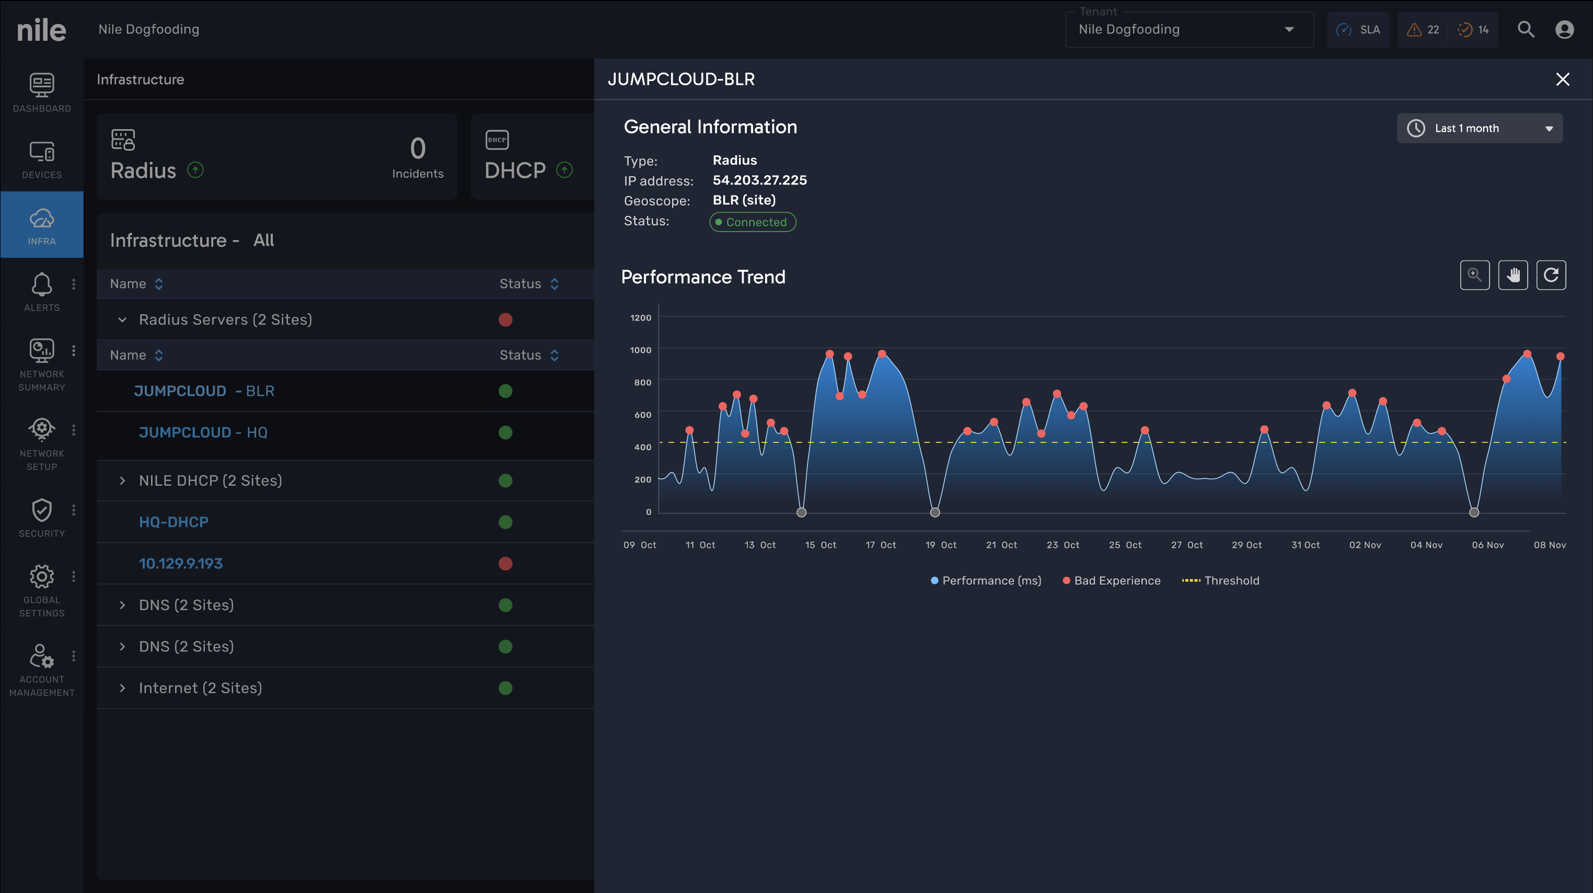
Task: Click the chart zoom magnifier icon
Action: coord(1474,275)
